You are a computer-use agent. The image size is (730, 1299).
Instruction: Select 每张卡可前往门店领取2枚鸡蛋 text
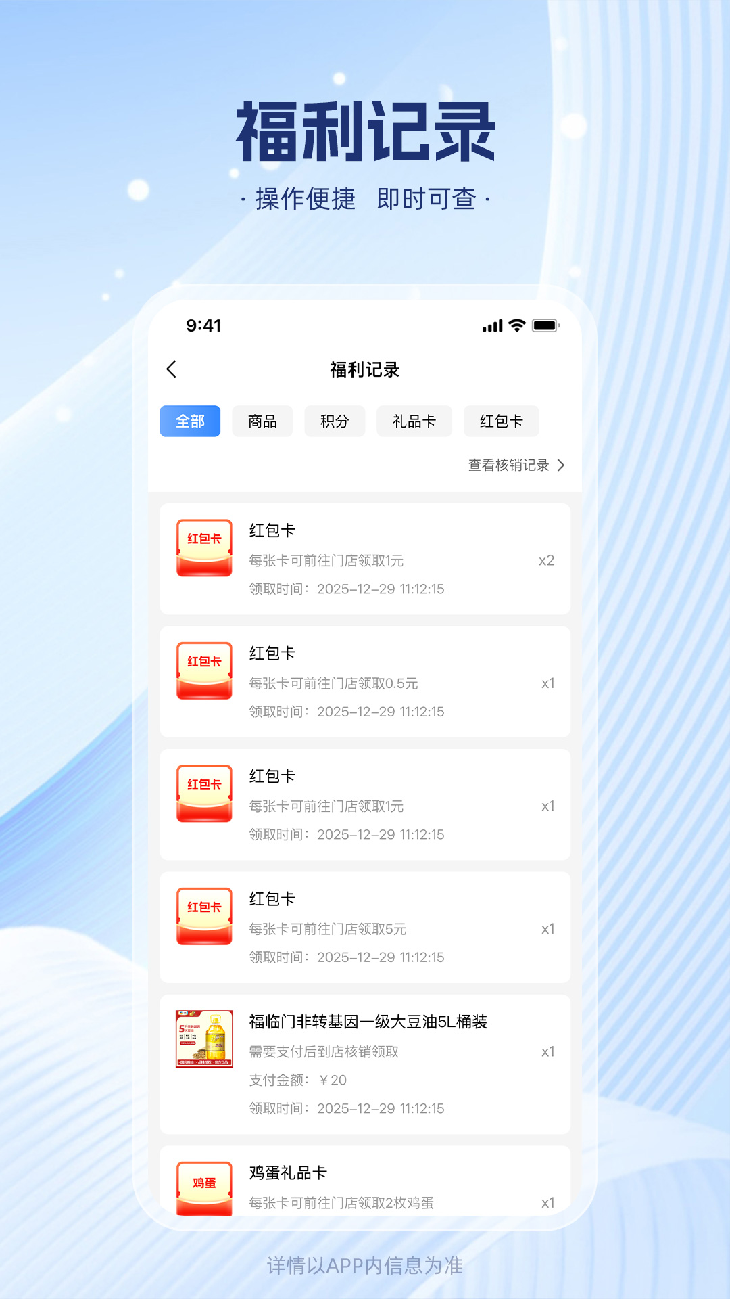pyautogui.click(x=341, y=1202)
